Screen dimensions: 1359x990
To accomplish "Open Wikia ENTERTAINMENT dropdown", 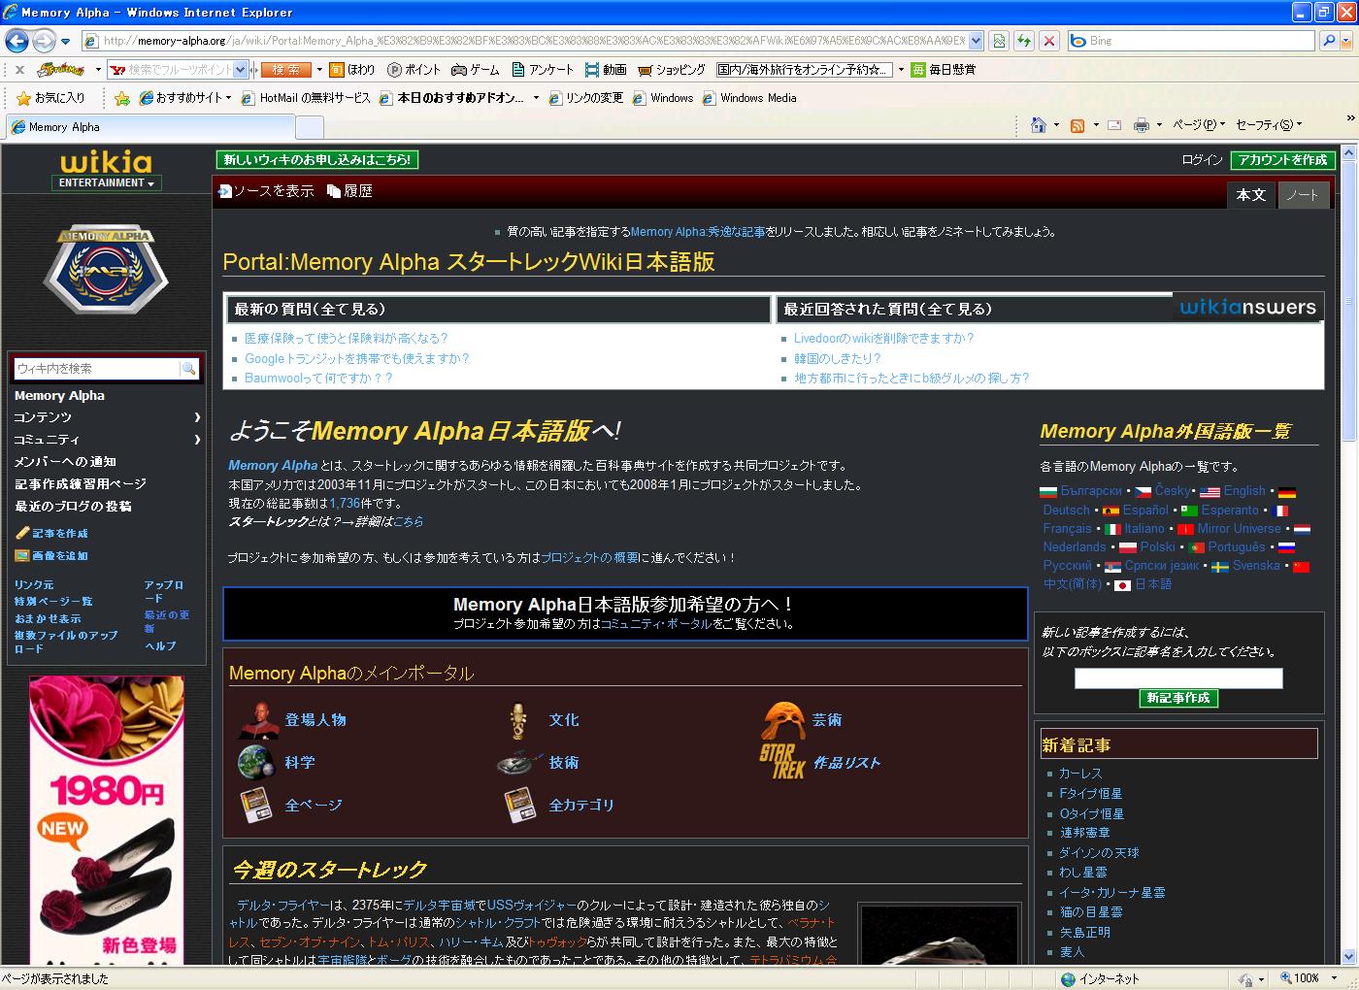I will [x=107, y=182].
